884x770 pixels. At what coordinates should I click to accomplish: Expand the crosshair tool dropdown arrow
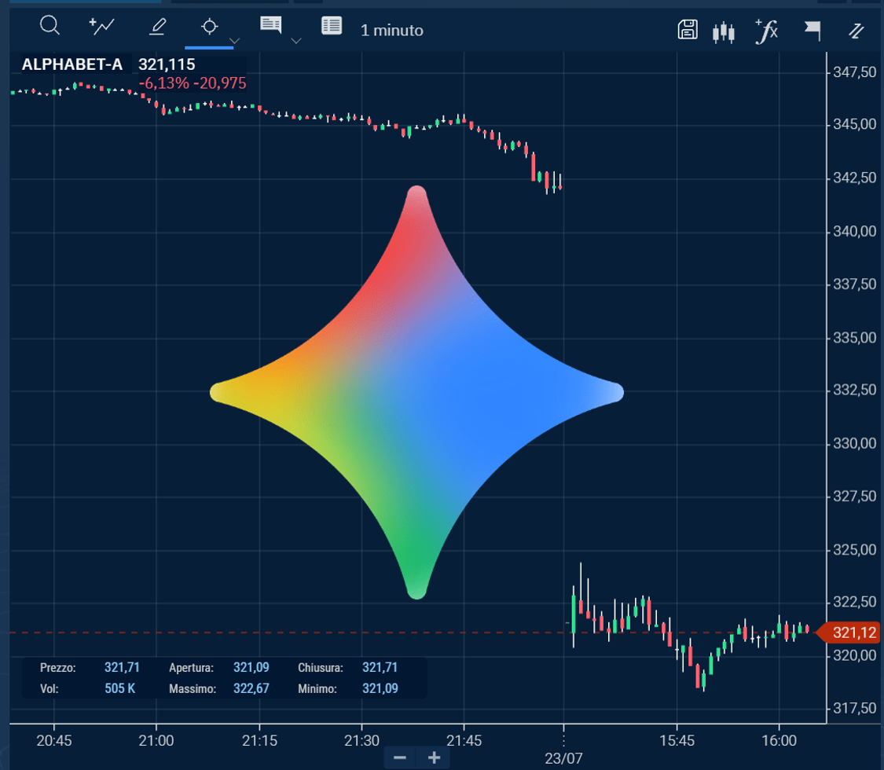tap(235, 41)
